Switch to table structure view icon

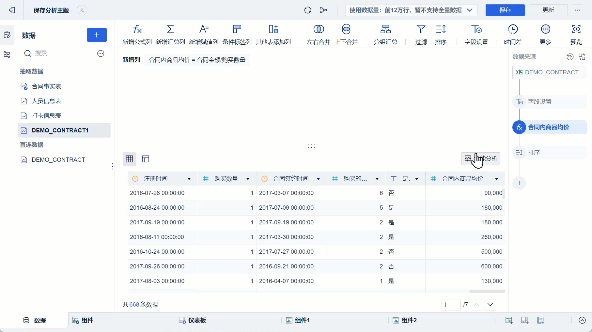[146, 159]
